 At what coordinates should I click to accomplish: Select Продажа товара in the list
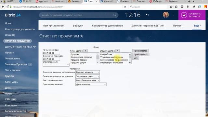click(x=79, y=60)
